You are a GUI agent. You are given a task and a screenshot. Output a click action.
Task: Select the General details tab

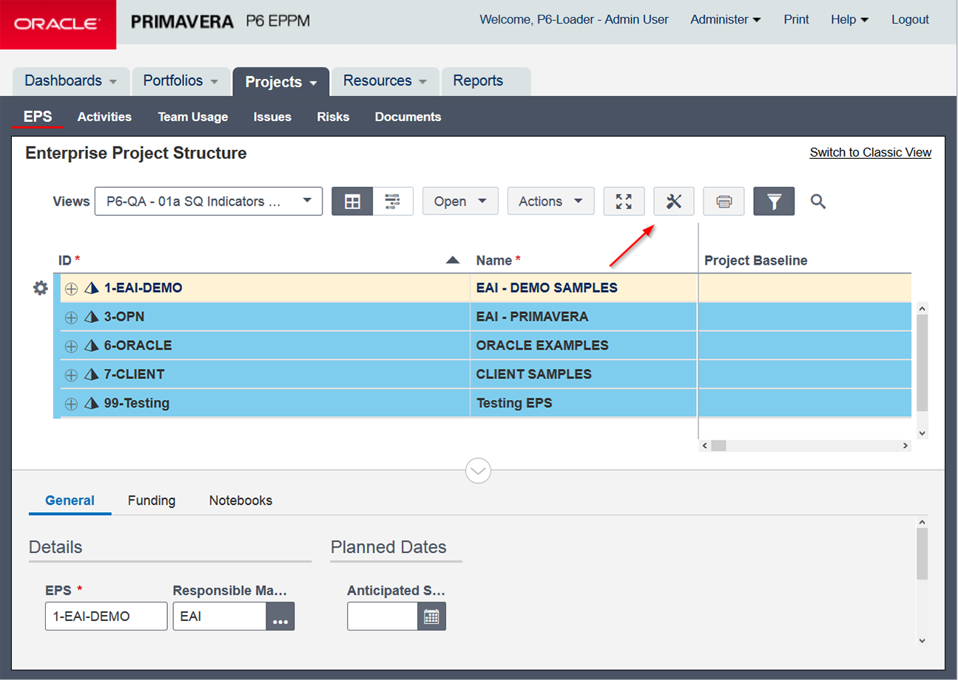coord(70,500)
